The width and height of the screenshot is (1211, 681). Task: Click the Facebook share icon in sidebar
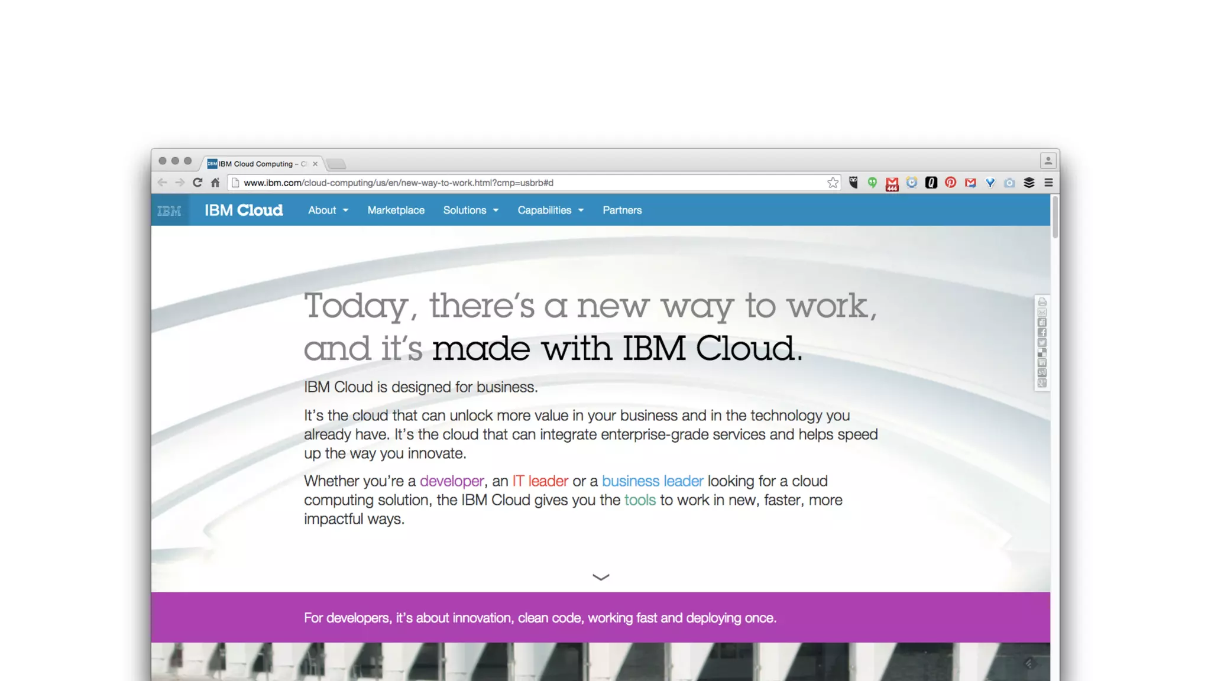[x=1042, y=333]
